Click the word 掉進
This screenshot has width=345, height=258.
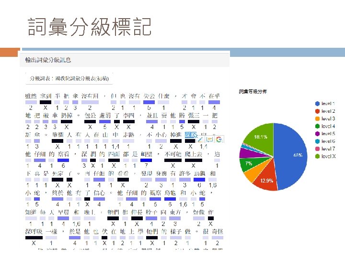(176, 135)
